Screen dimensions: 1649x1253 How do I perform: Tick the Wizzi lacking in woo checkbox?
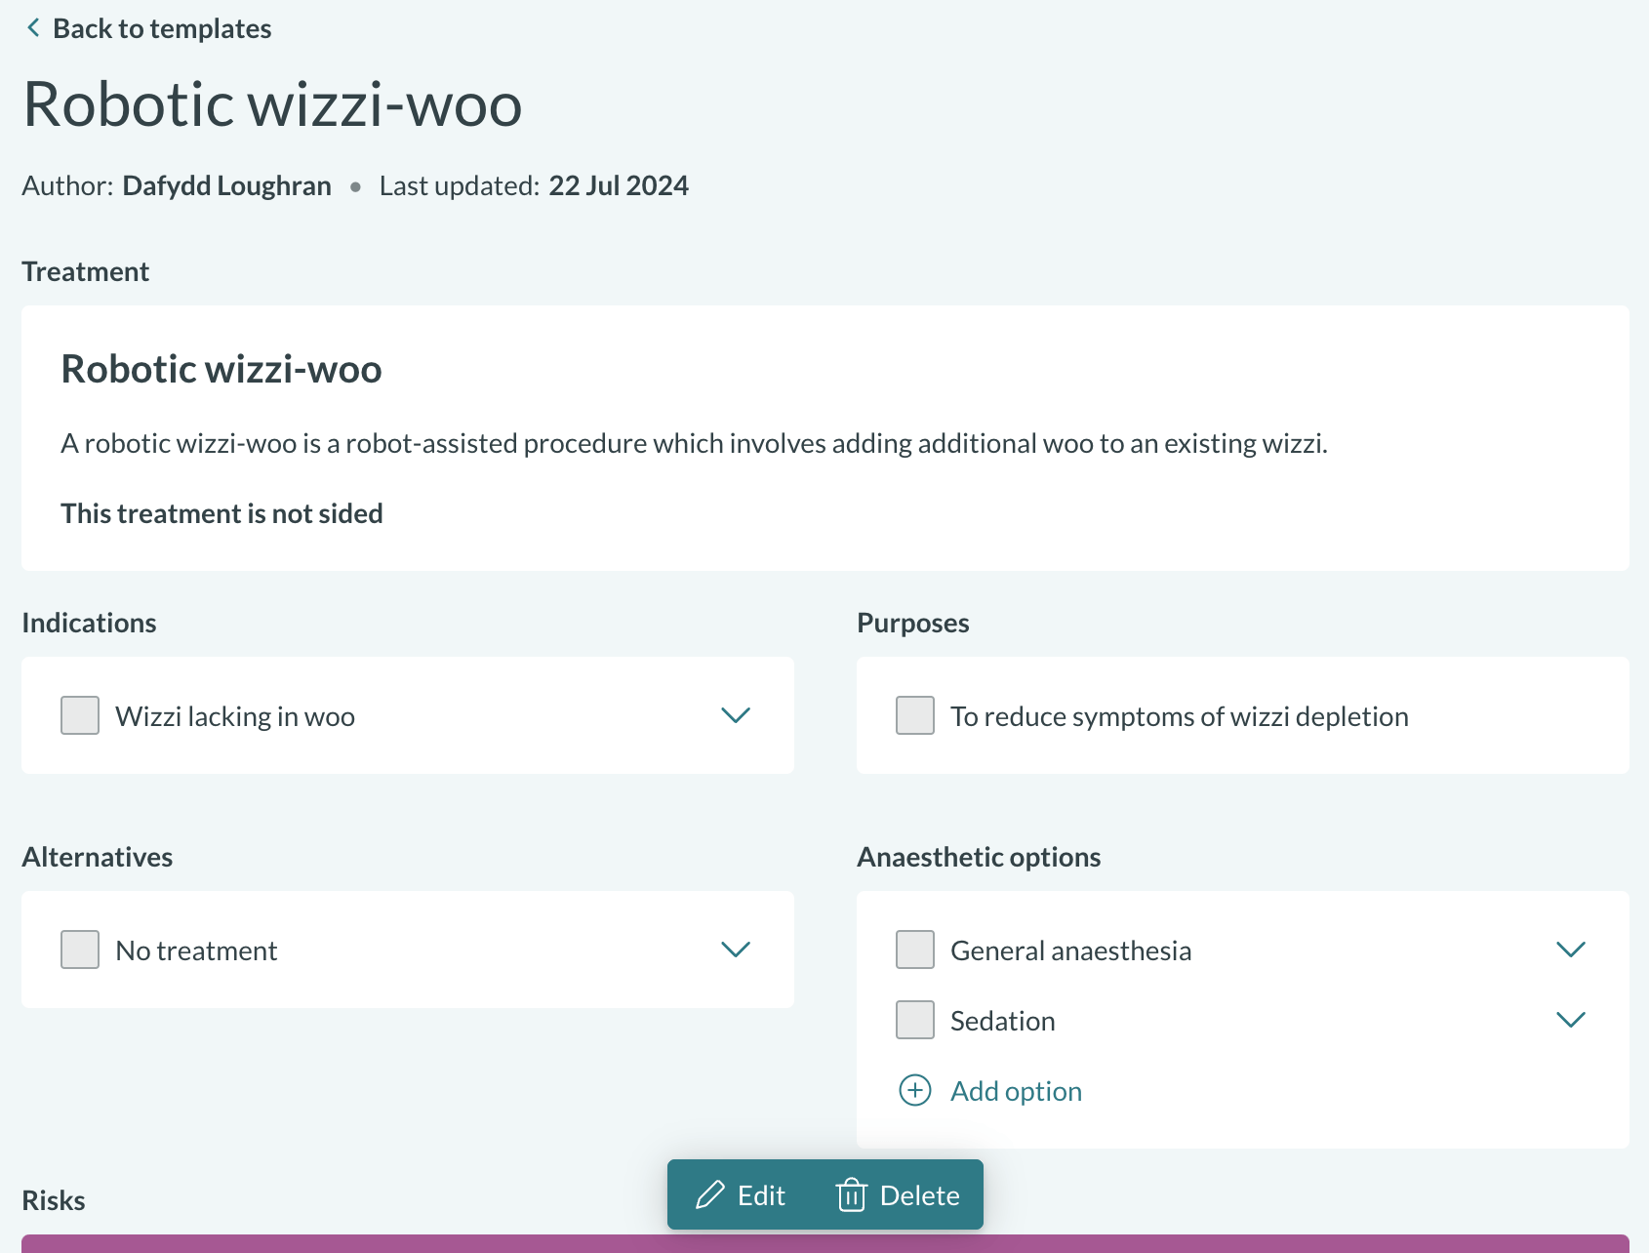pos(80,715)
